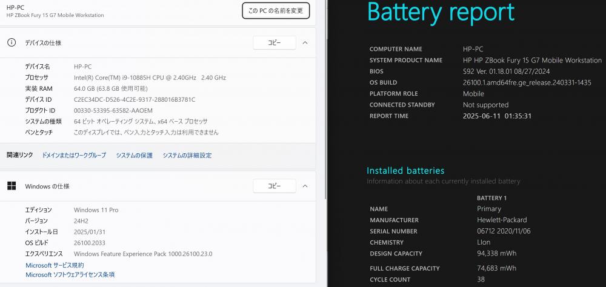Screen dimensions: 606x287
Task: Click the Battery report heading
Action: [441, 12]
